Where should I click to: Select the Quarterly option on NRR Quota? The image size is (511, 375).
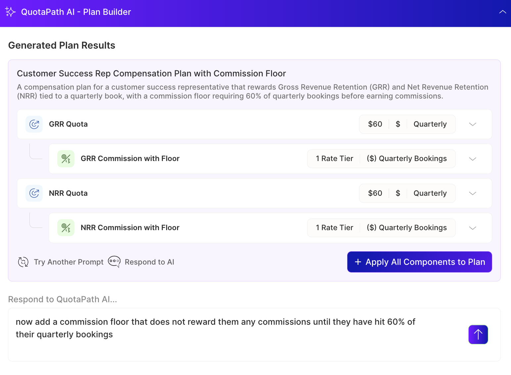point(430,193)
